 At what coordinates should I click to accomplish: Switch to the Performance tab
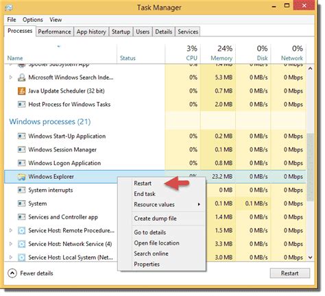[x=55, y=32]
